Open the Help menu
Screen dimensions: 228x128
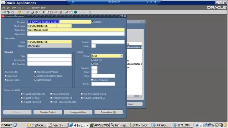pyautogui.click(x=43, y=8)
